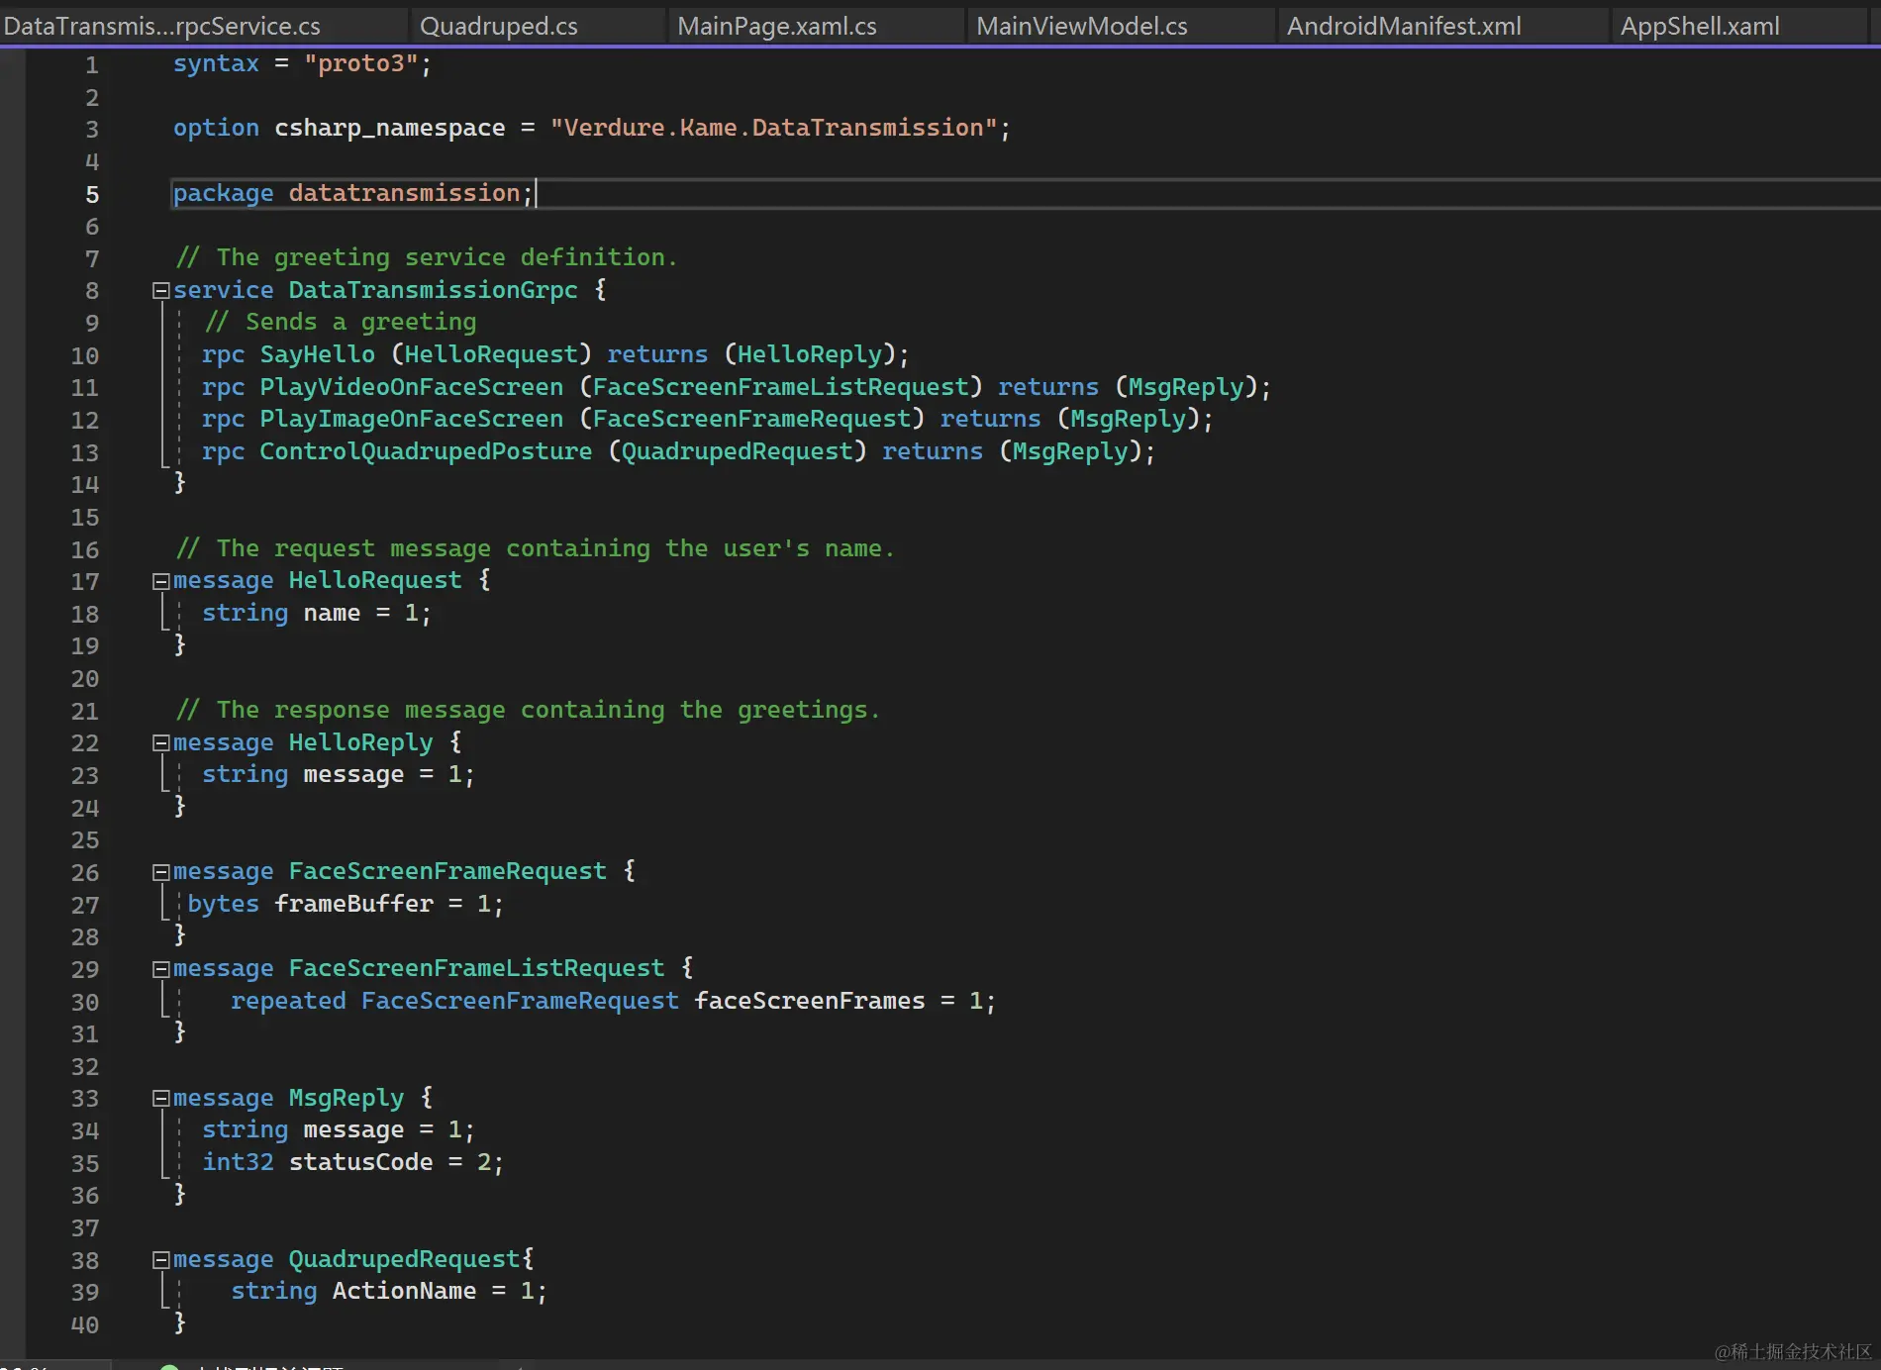
Task: Click "datatransmission" in the package line
Action: (x=404, y=193)
